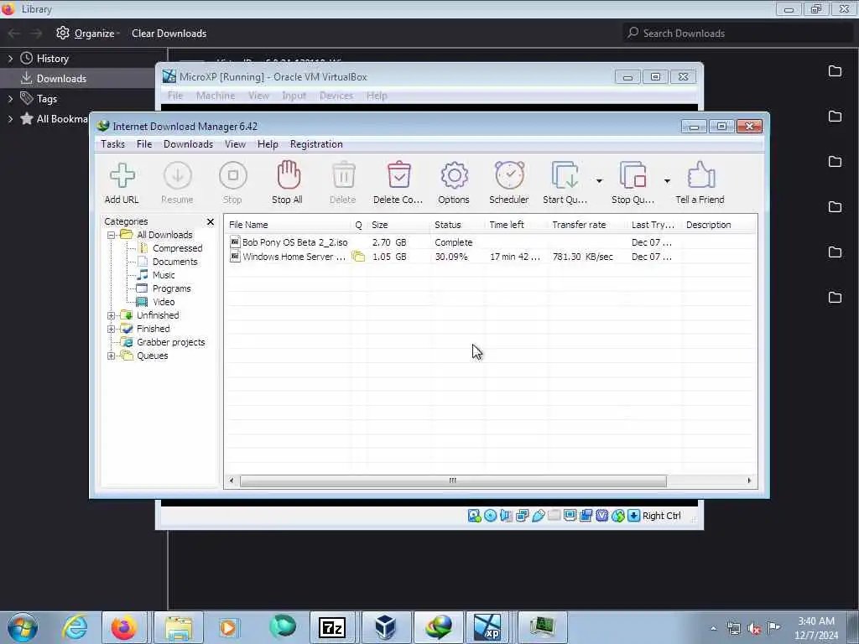Viewport: 859px width, 644px height.
Task: Click top folder icon in Library downloads
Action: pos(835,71)
